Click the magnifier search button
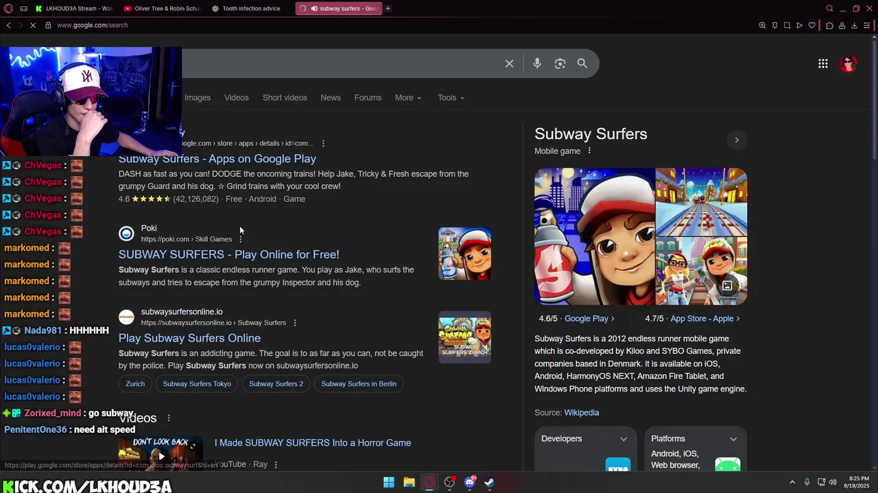 (582, 64)
